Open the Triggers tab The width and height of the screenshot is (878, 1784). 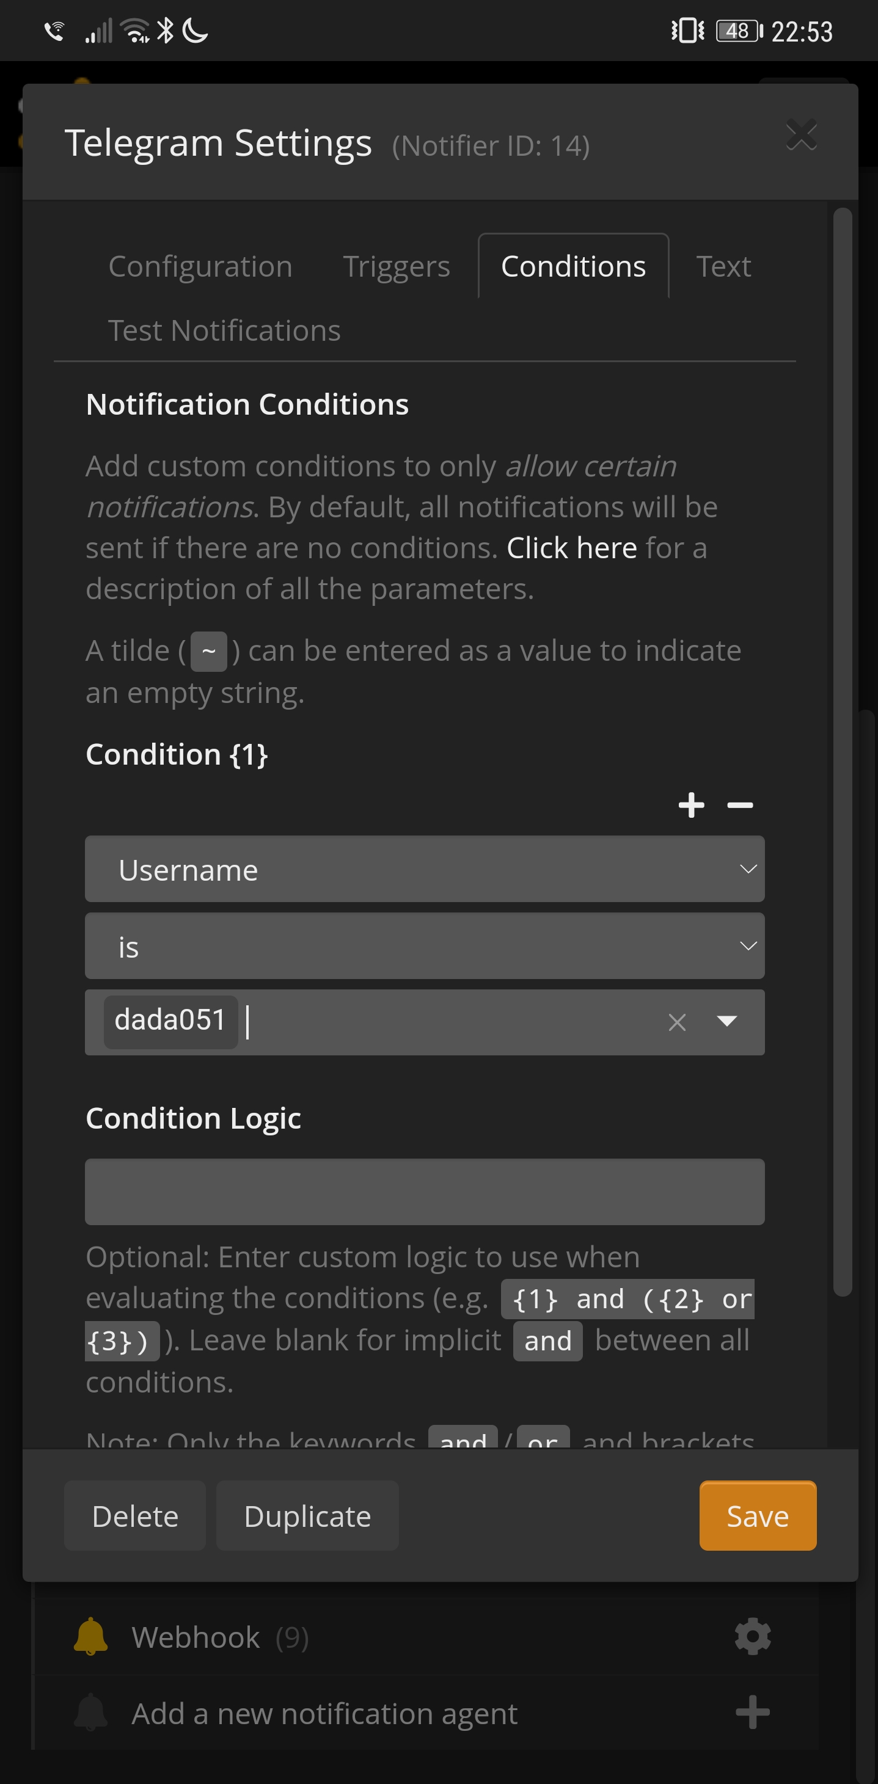click(x=397, y=267)
